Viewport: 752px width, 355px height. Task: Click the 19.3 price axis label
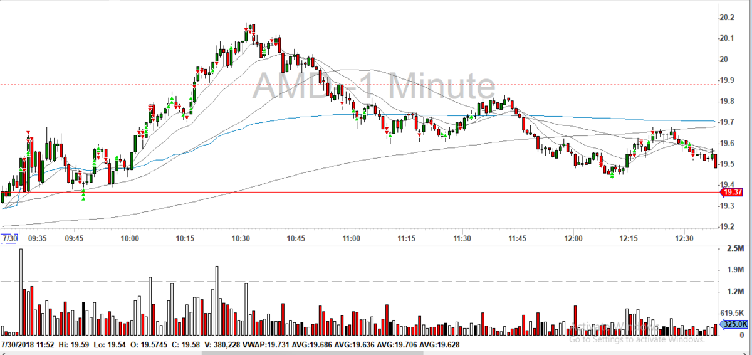click(728, 206)
